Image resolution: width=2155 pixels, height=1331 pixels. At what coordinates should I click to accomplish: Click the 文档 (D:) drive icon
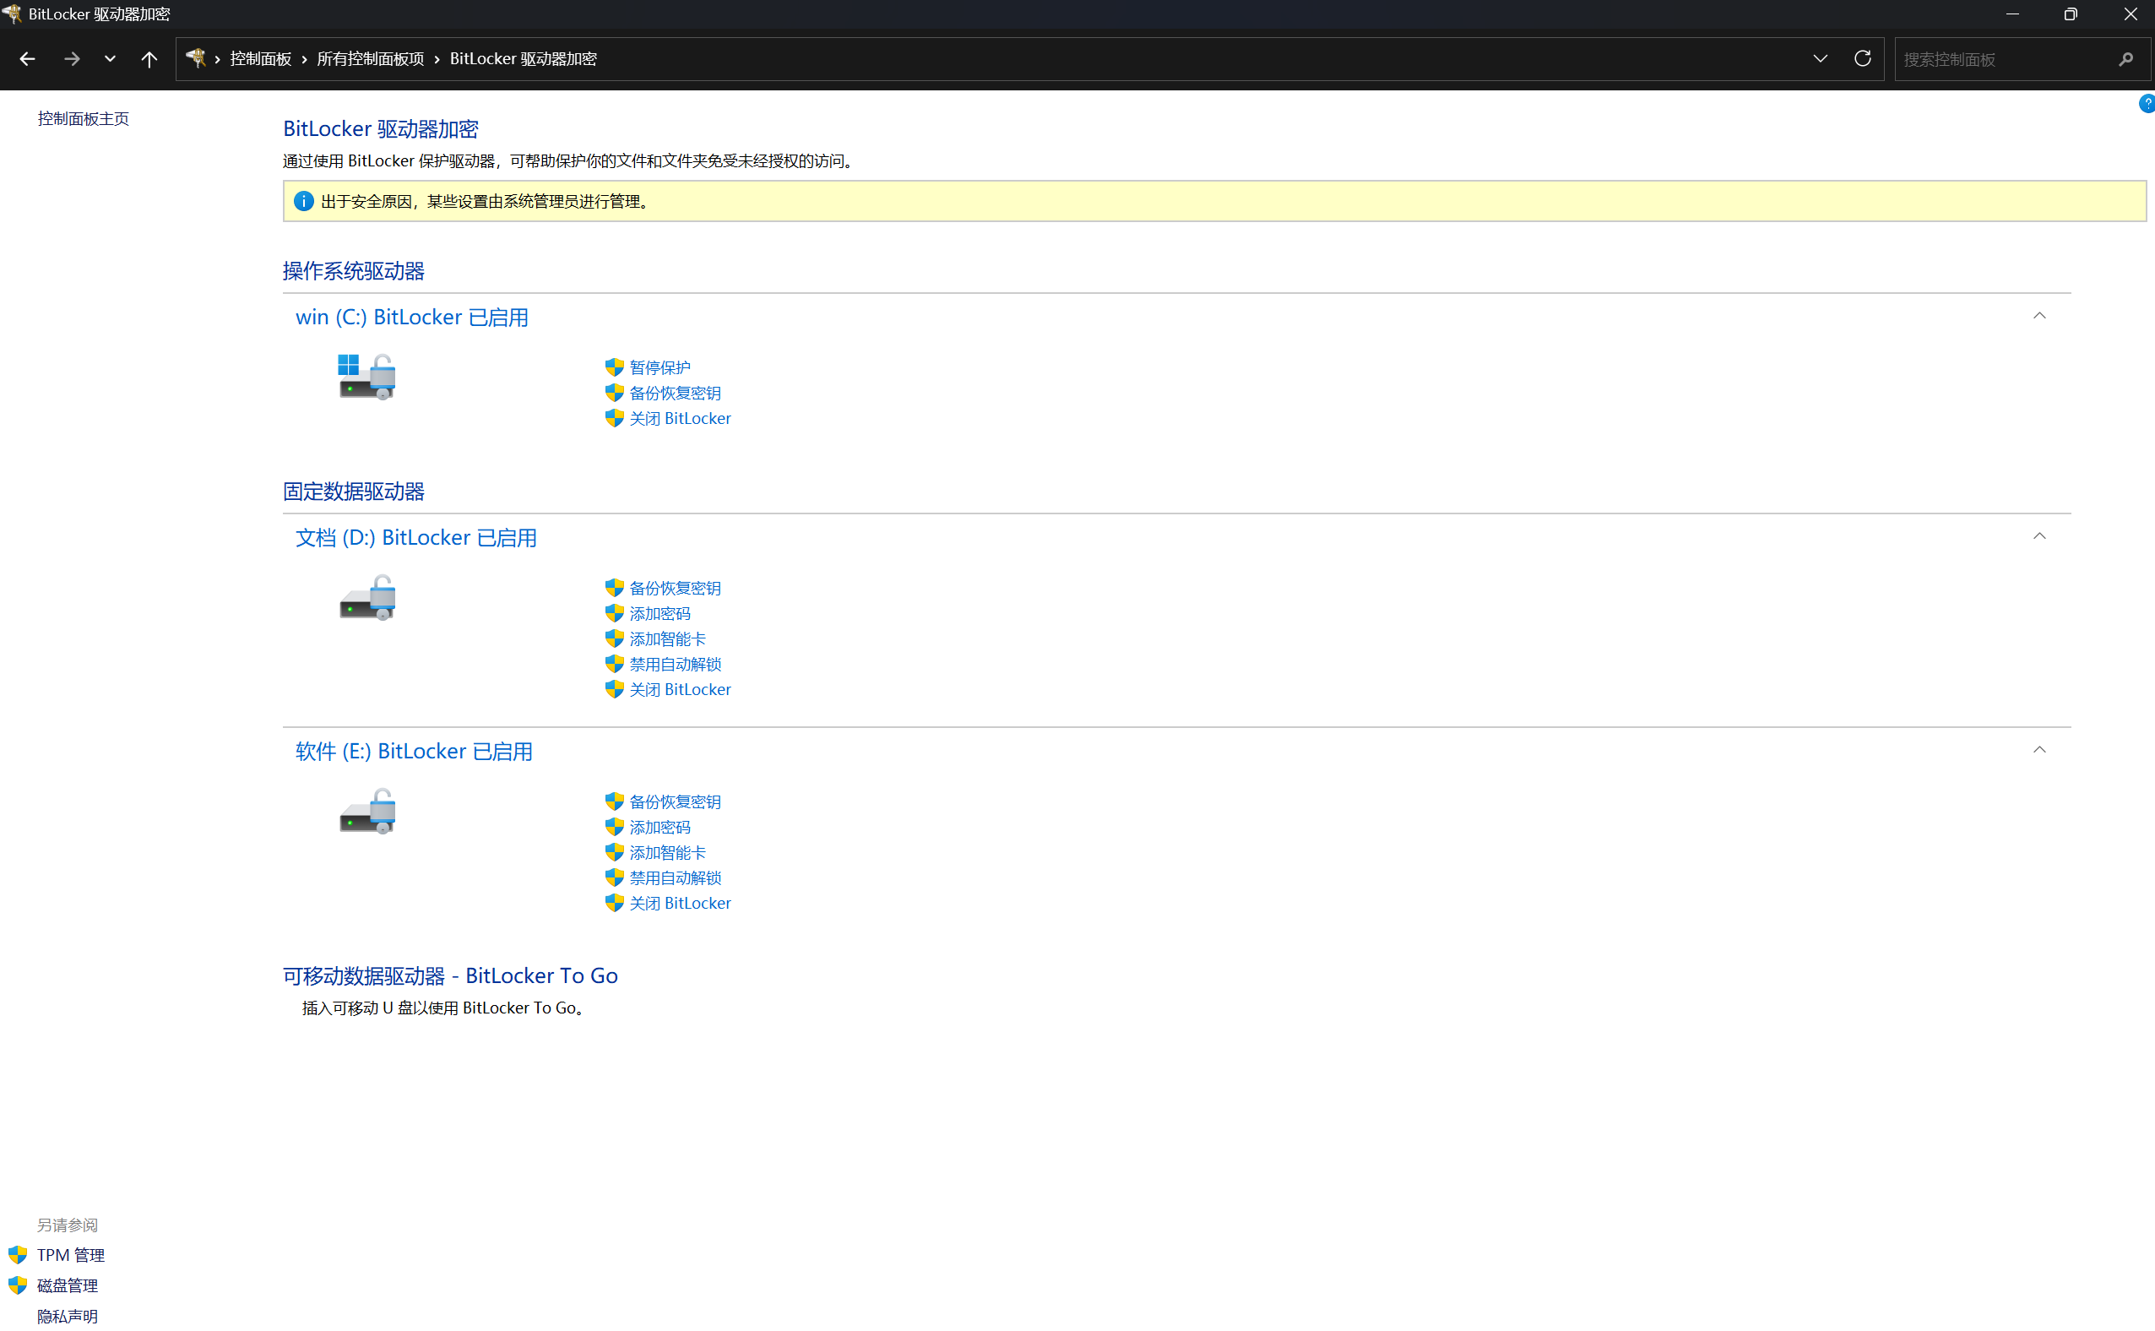pyautogui.click(x=366, y=598)
